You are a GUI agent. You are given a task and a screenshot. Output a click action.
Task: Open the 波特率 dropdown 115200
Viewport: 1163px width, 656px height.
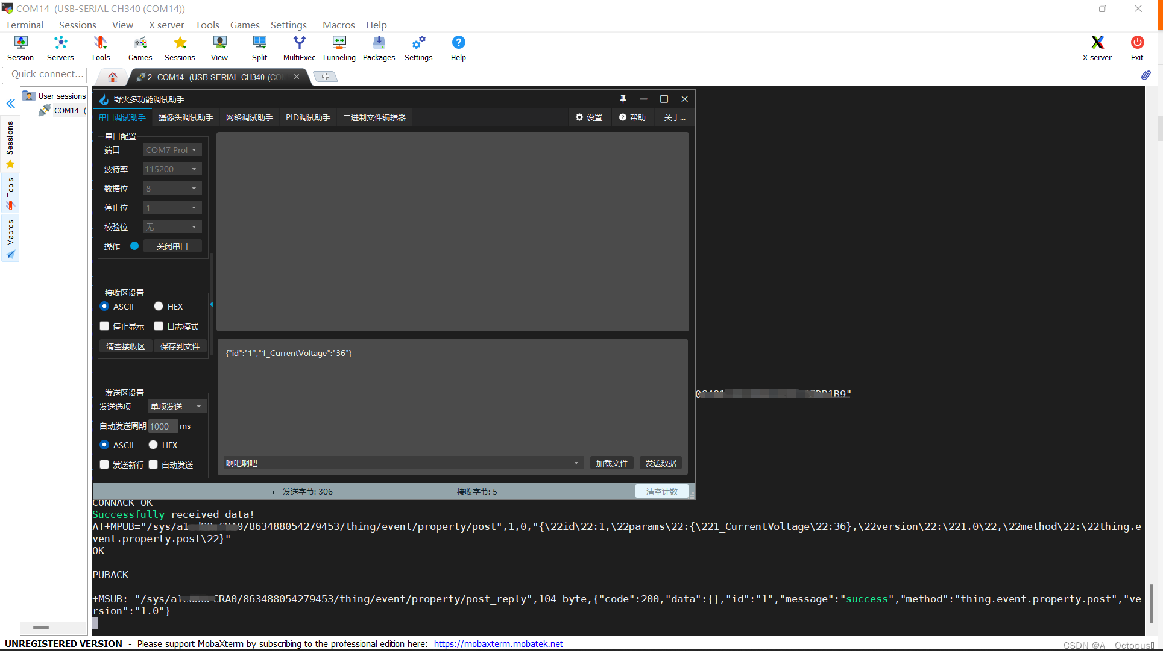tap(169, 169)
